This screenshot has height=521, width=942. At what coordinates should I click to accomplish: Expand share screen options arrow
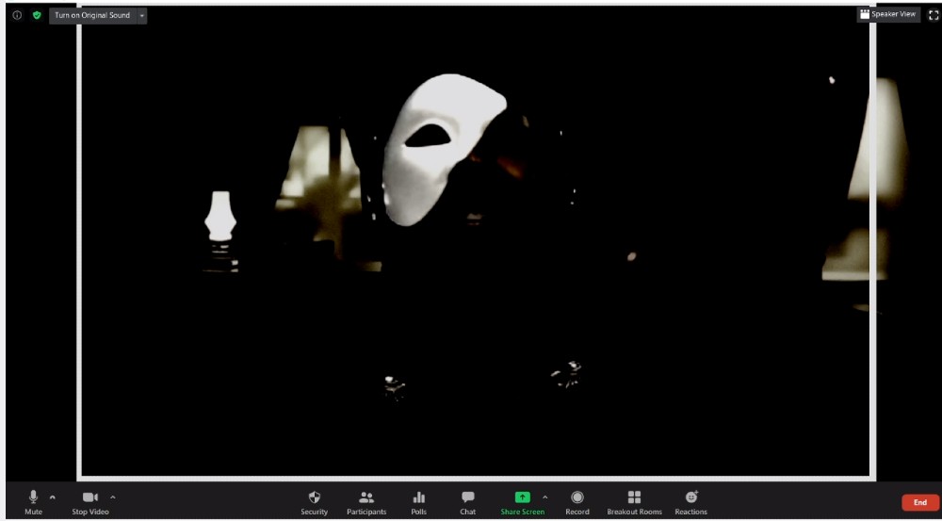point(544,497)
